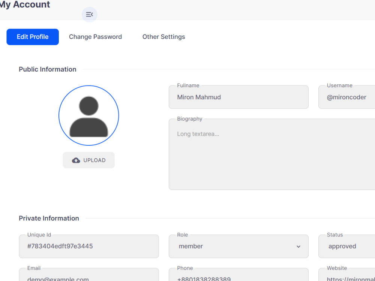Select the @mironcoder Username field
Viewport: 375px width, 281px height.
[346, 97]
